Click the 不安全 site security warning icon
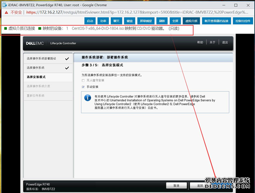This screenshot has width=255, height=193. (x=6, y=12)
